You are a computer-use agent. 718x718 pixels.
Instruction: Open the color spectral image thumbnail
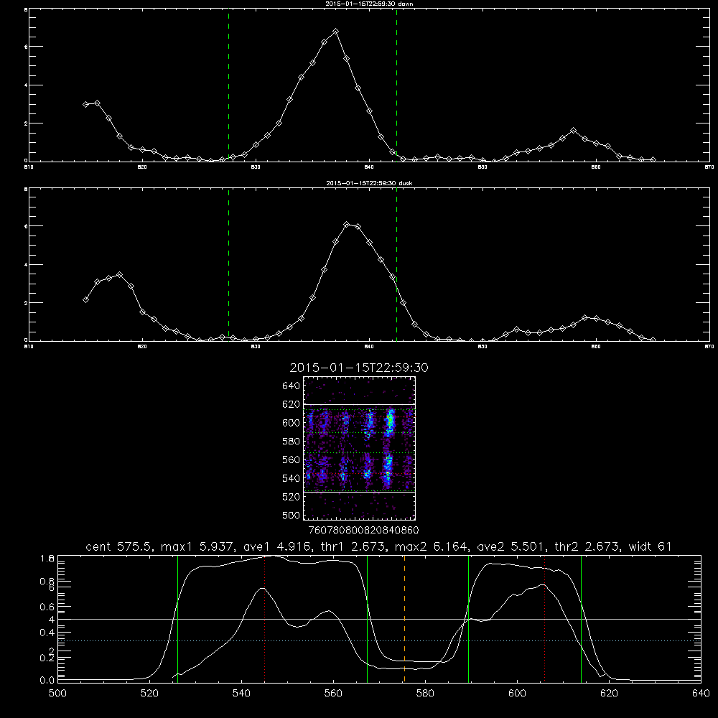[x=359, y=448]
